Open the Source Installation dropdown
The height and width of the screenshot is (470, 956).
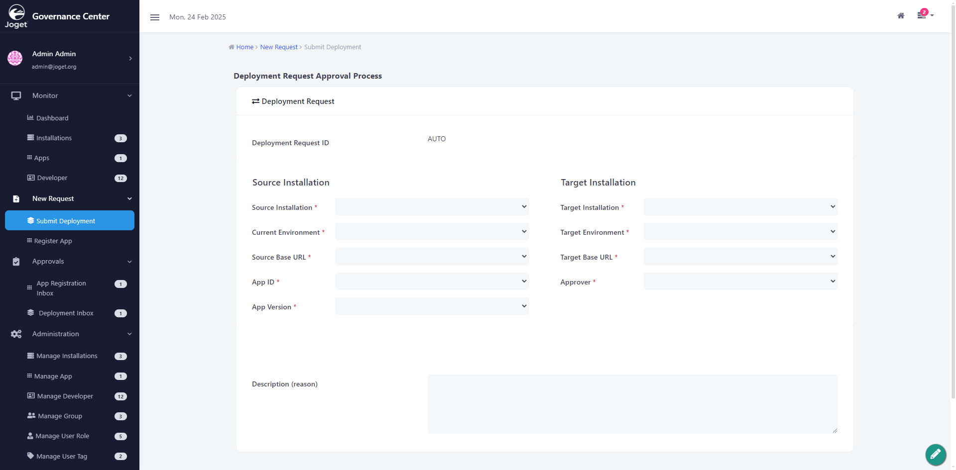pyautogui.click(x=431, y=206)
